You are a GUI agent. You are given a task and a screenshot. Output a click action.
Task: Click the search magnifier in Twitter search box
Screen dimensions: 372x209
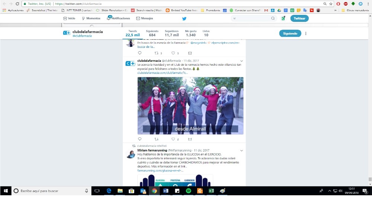(x=273, y=18)
